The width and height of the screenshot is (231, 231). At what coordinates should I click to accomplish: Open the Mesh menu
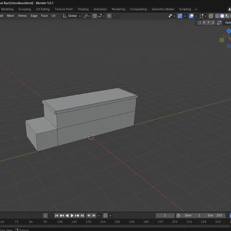[10, 16]
